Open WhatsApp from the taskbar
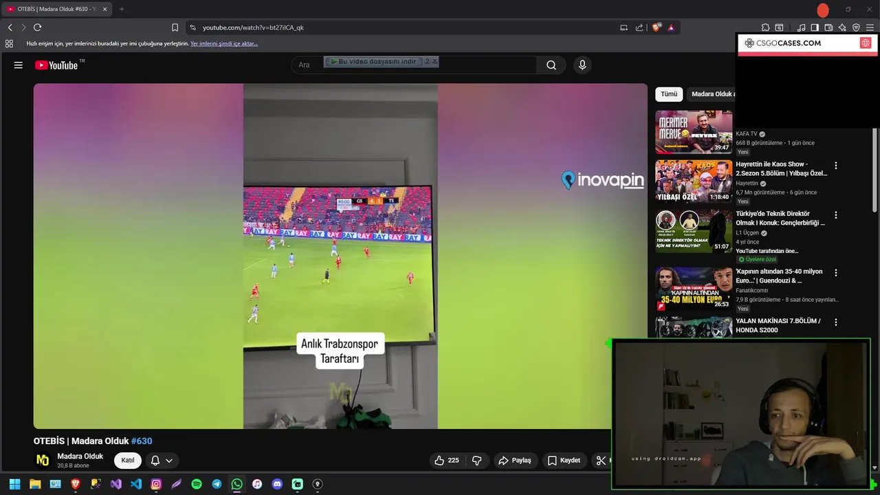This screenshot has height=495, width=880. click(x=236, y=484)
